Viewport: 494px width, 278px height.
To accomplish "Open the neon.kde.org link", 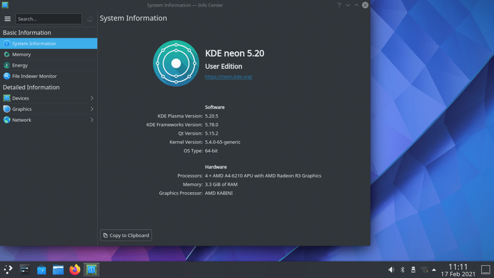I will click(x=228, y=76).
